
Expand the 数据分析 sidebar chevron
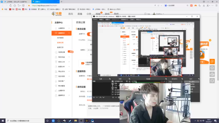(69, 66)
